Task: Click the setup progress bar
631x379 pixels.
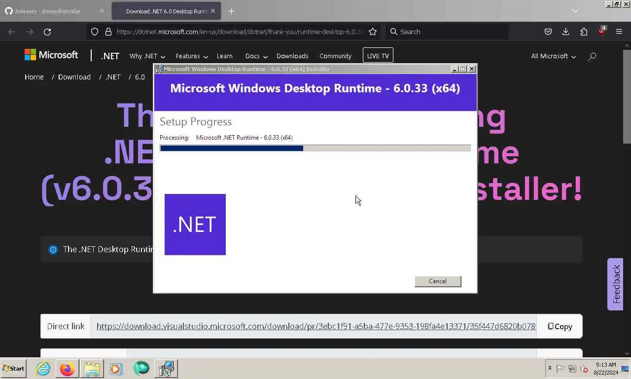Action: 315,148
